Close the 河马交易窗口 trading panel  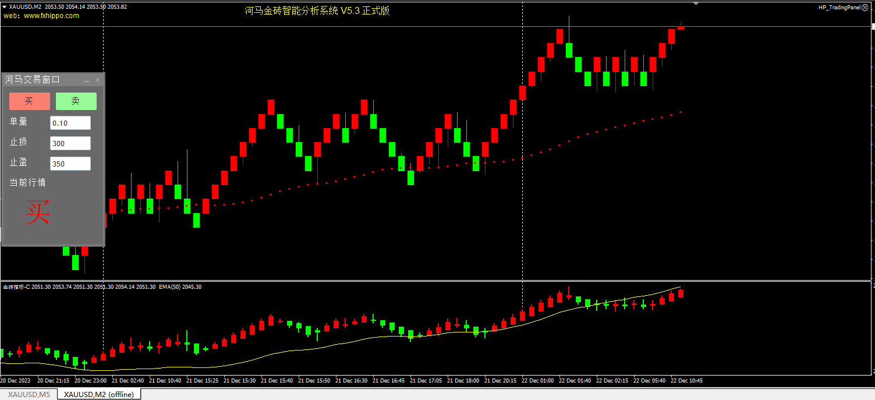click(98, 80)
